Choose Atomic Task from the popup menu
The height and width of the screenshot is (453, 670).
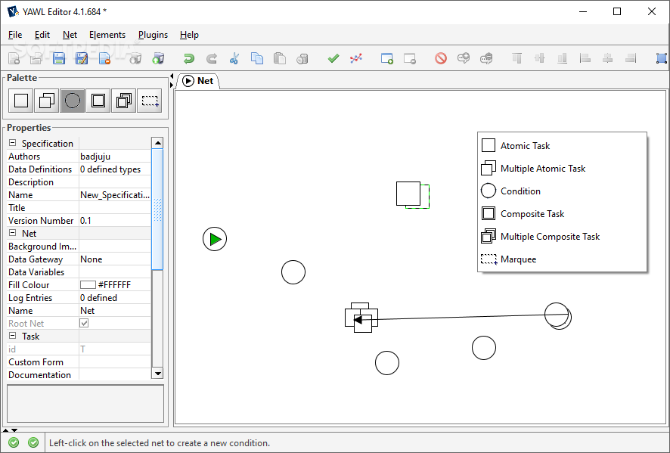pyautogui.click(x=562, y=146)
